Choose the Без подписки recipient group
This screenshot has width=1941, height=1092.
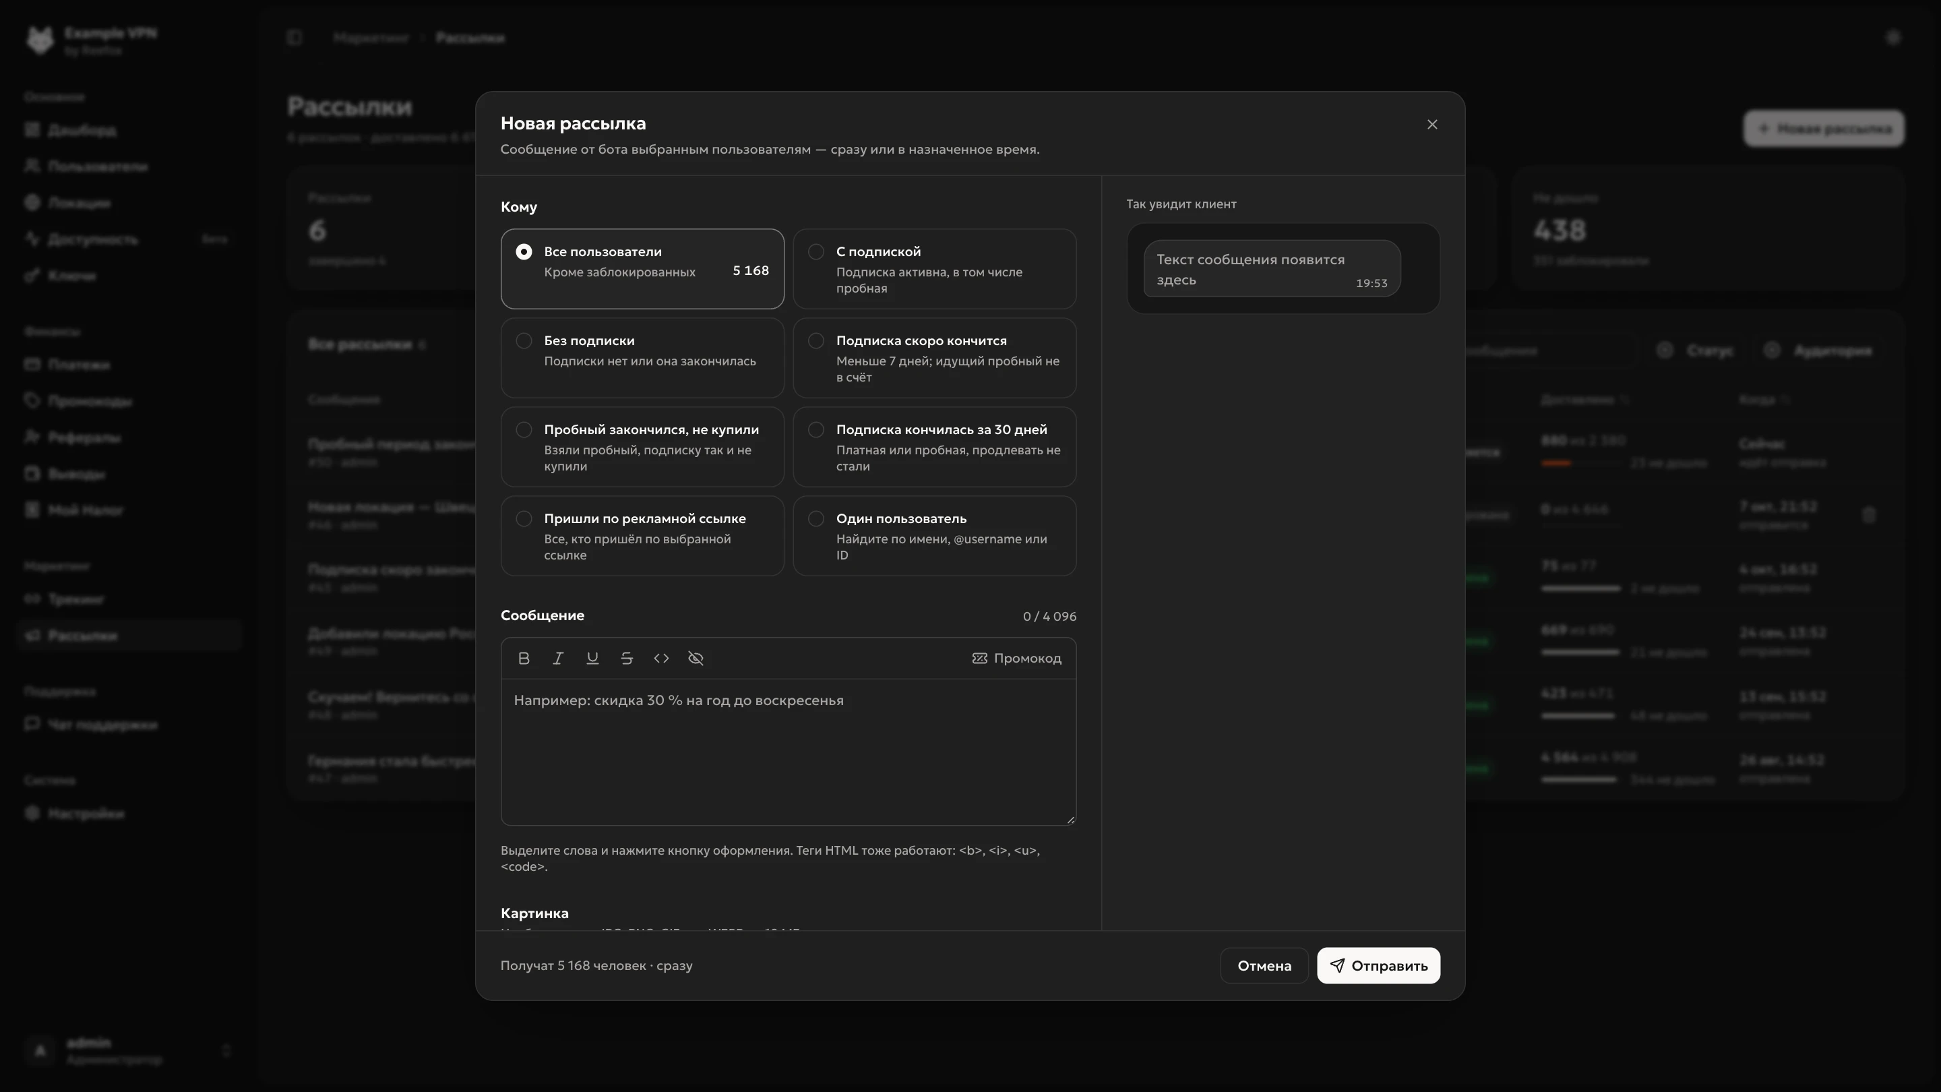click(642, 358)
